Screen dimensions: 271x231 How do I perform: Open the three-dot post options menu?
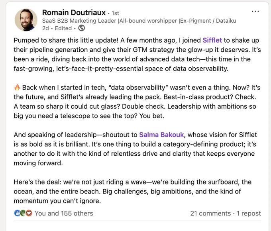point(255,12)
